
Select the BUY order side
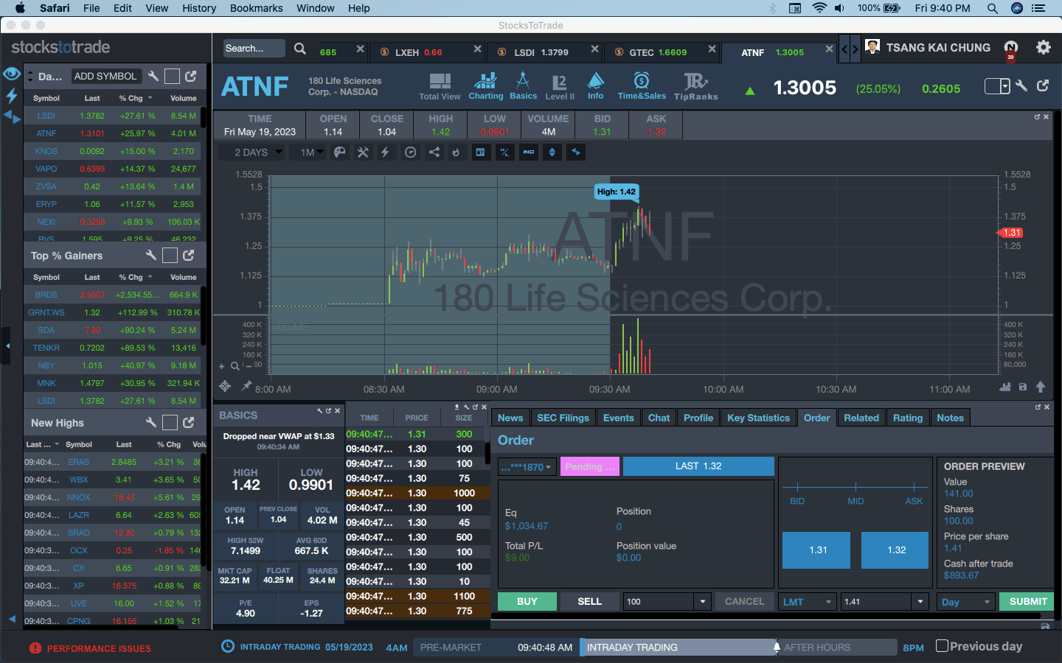tap(527, 601)
